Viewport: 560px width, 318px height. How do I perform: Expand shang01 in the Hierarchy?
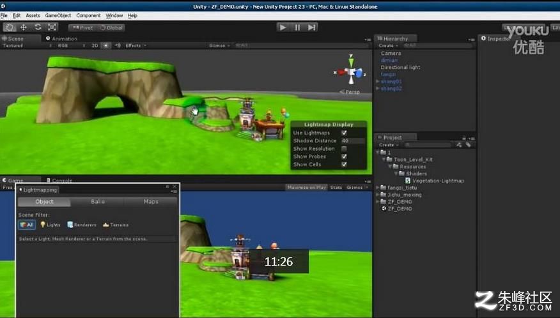[378, 81]
